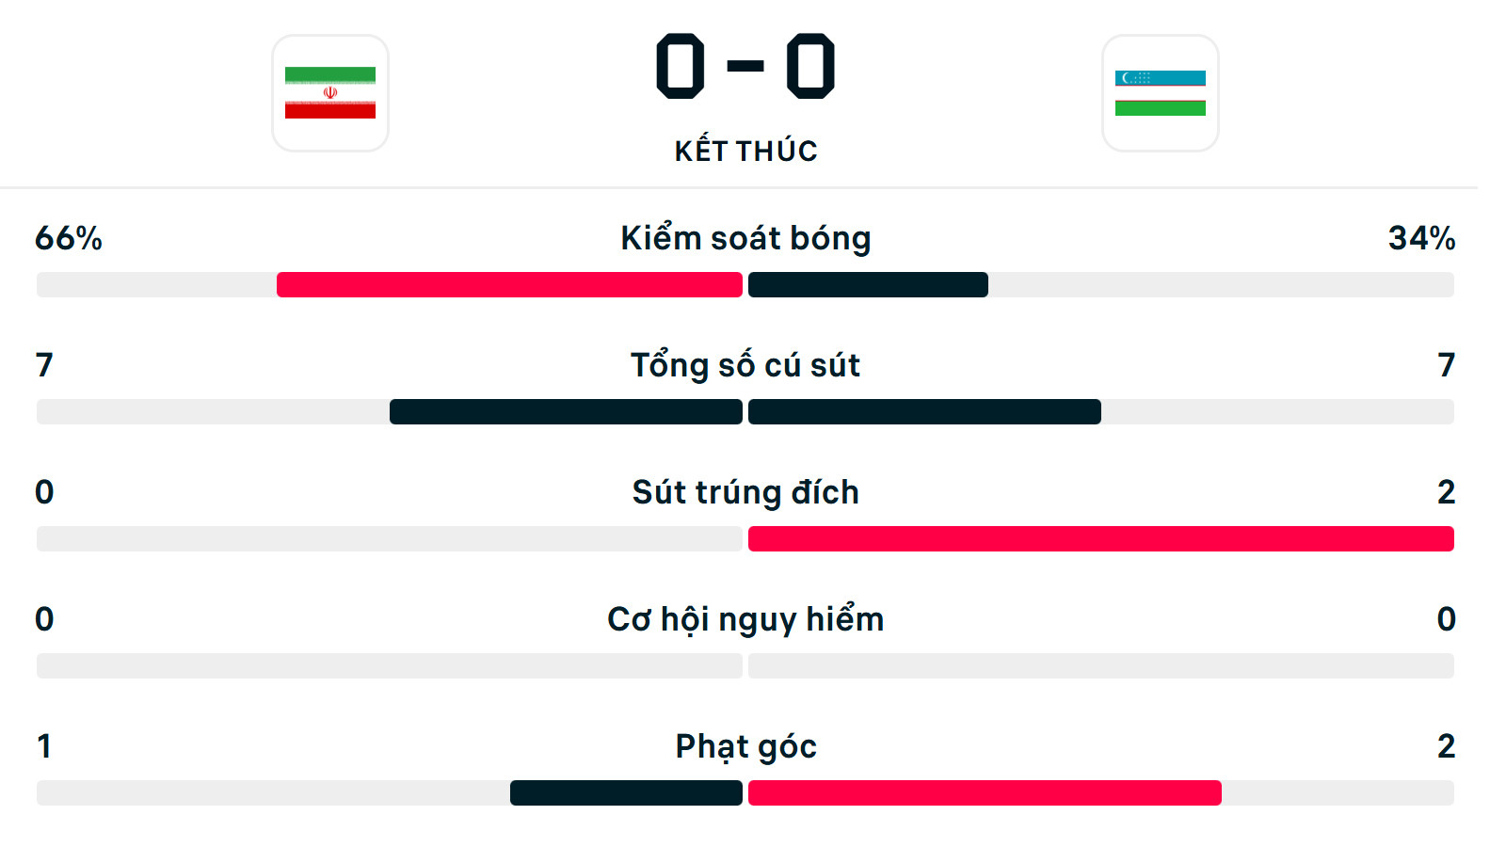Image resolution: width=1506 pixels, height=847 pixels.
Task: Click the Uzbekistan flag icon
Action: [1160, 93]
